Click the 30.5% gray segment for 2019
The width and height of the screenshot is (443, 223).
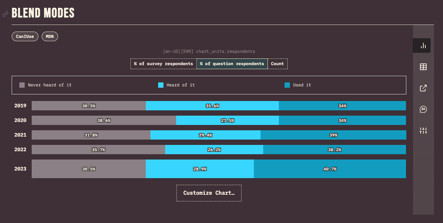[88, 106]
